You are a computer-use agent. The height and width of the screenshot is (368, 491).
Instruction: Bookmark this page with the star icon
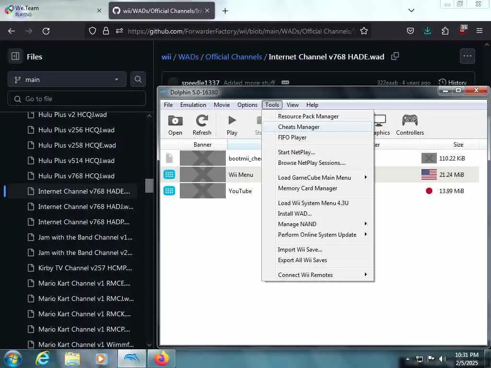point(363,31)
